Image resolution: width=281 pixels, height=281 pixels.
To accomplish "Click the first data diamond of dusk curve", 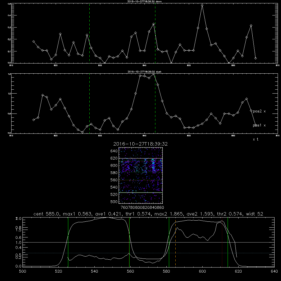I will click(x=33, y=120).
